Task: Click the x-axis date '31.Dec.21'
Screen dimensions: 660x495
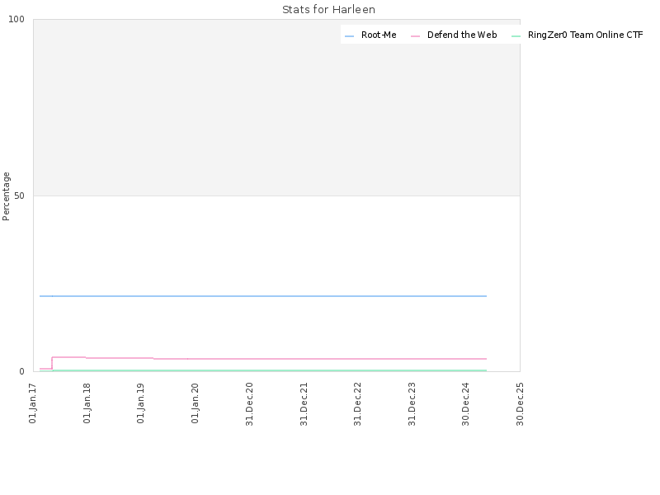Action: [x=304, y=404]
